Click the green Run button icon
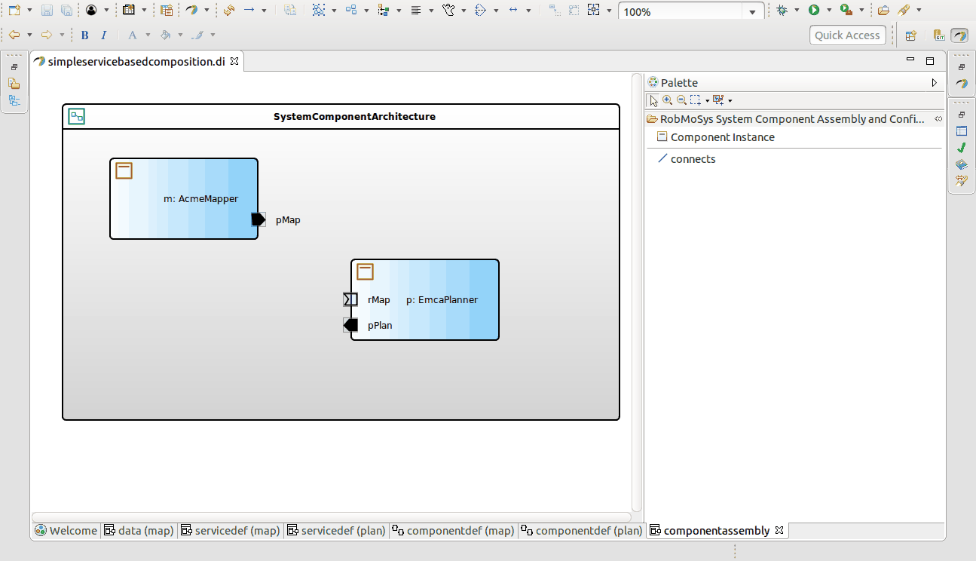 pyautogui.click(x=814, y=11)
